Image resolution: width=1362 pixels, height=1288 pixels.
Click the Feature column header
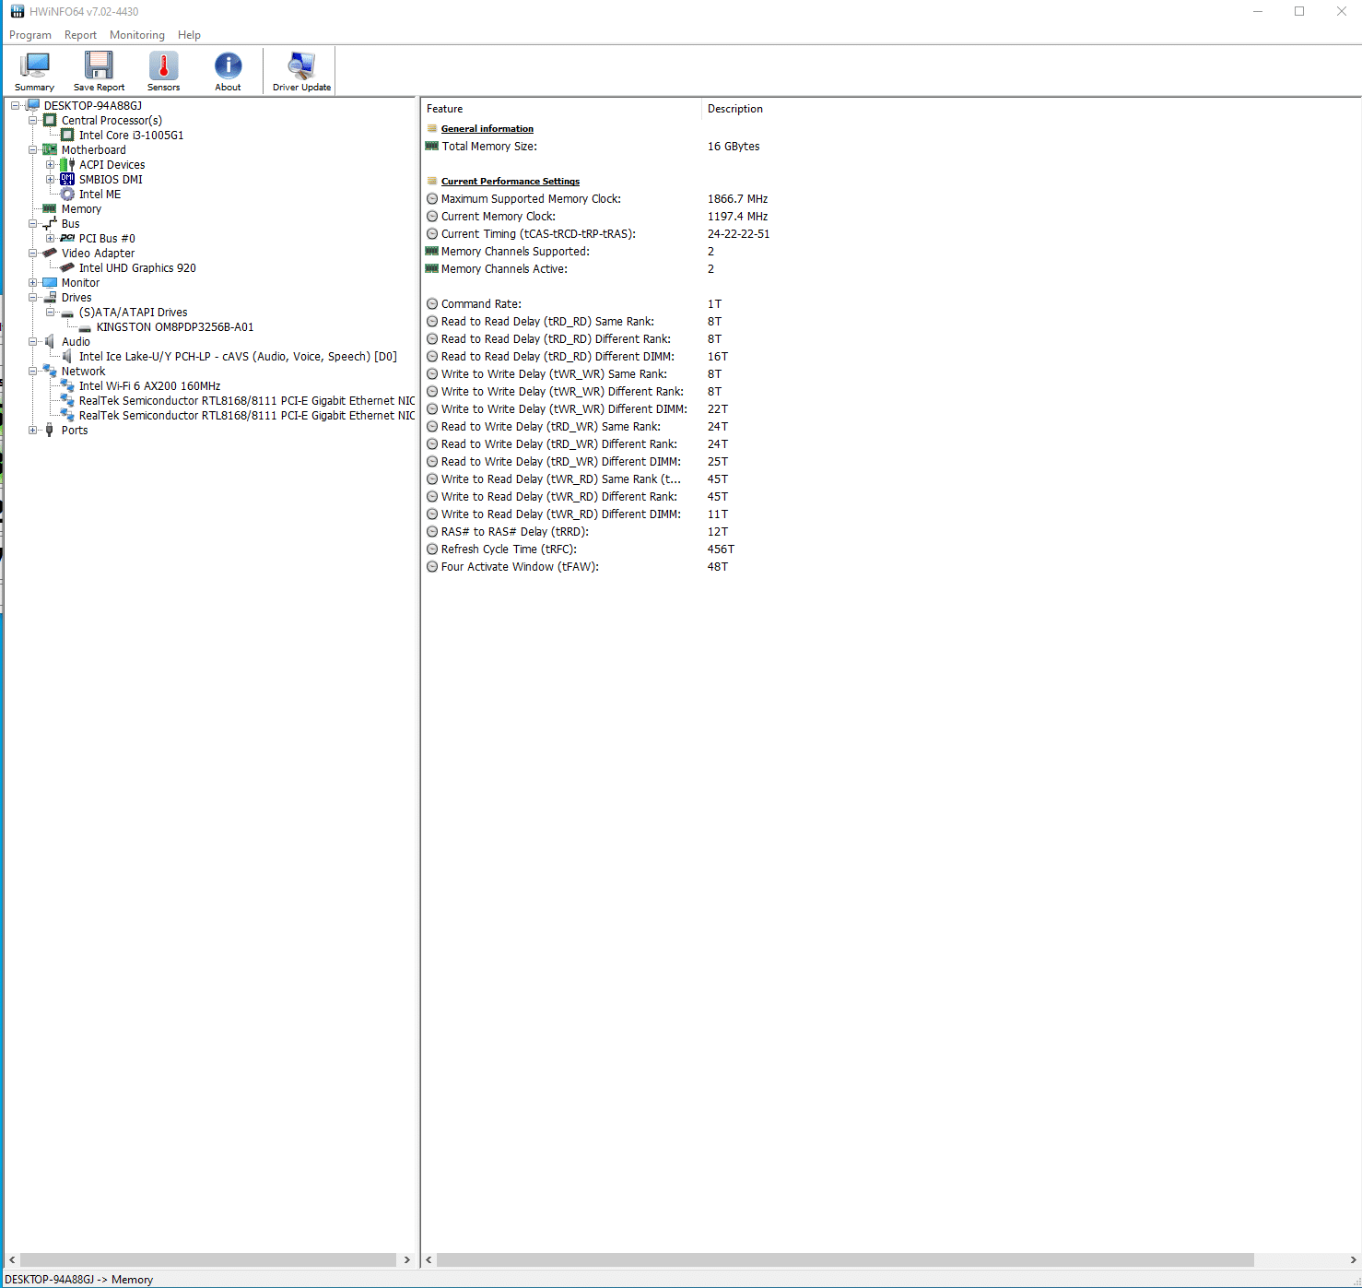coord(561,109)
